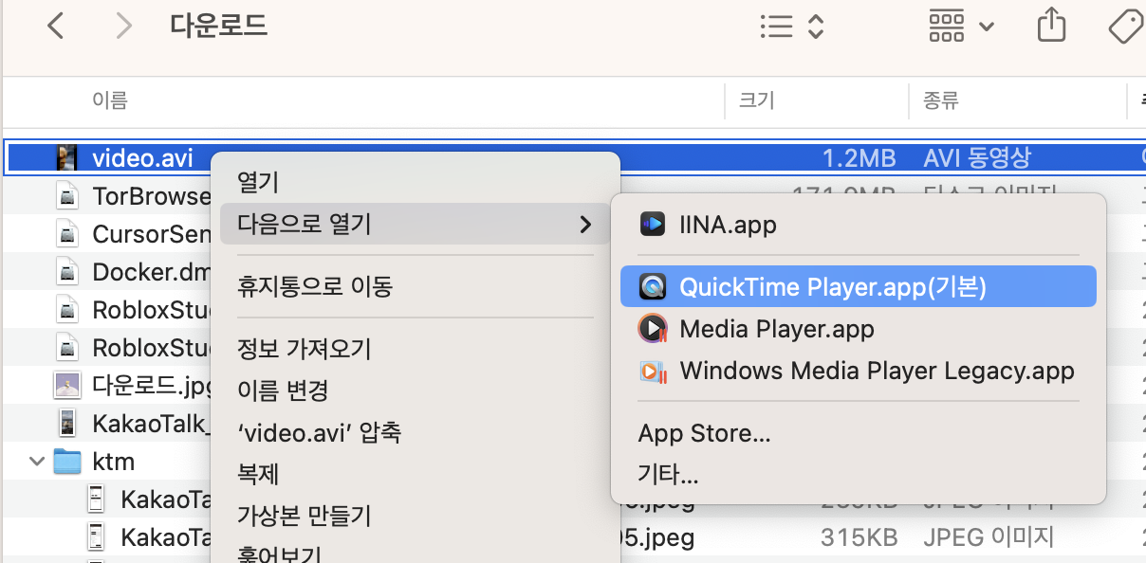The image size is (1146, 563).
Task: Open with QuickTime Player.app(기본)
Action: pos(859,286)
